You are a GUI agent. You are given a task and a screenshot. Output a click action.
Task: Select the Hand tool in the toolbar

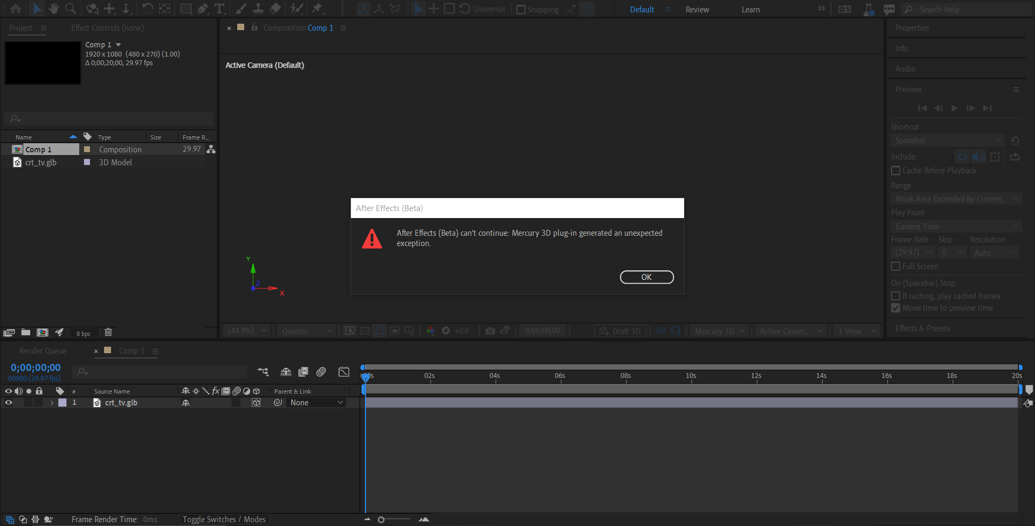pyautogui.click(x=53, y=9)
